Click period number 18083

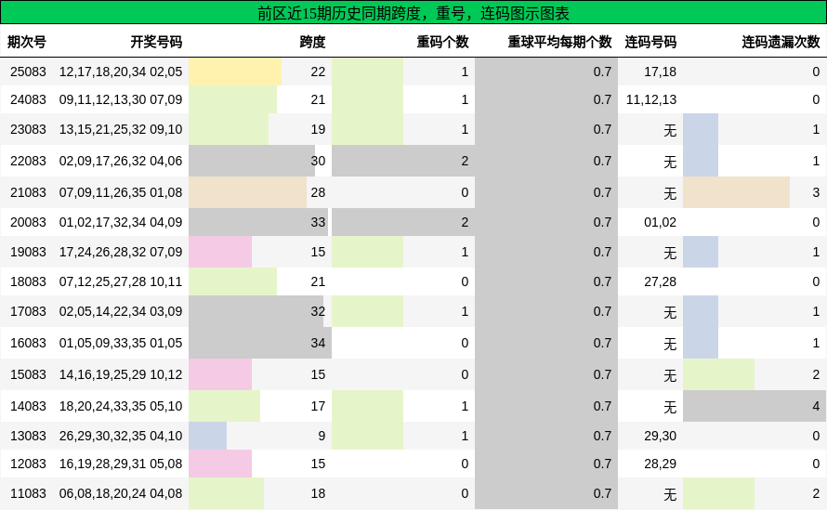[x=28, y=281]
